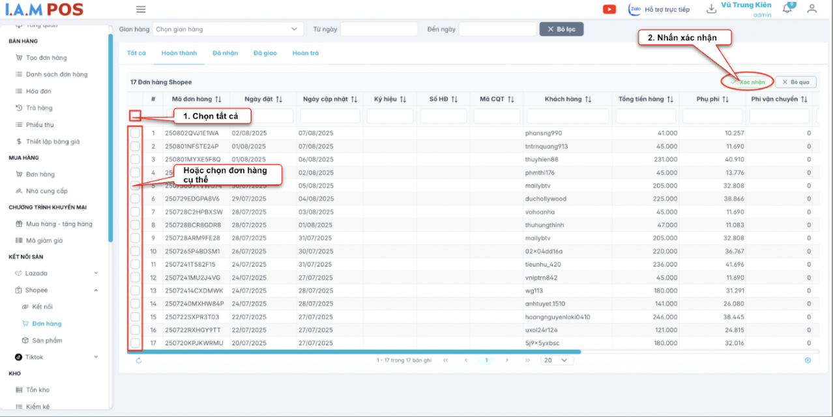Open the notification bell
Viewport: 833px width, 417px height.
pos(787,8)
